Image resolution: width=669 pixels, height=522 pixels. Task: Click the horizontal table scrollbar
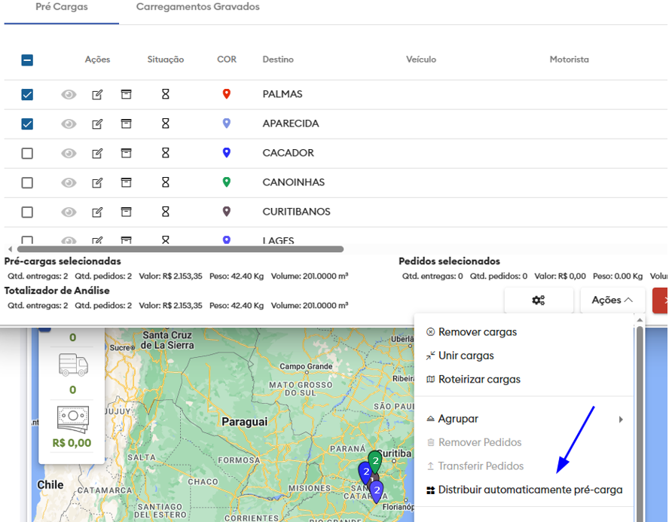click(x=180, y=249)
